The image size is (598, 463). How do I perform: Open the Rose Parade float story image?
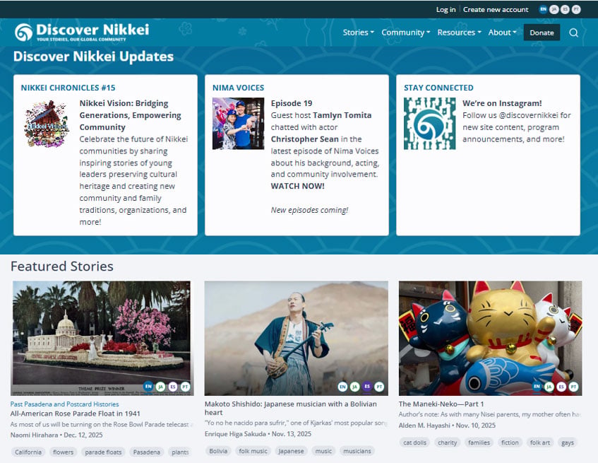tap(102, 338)
